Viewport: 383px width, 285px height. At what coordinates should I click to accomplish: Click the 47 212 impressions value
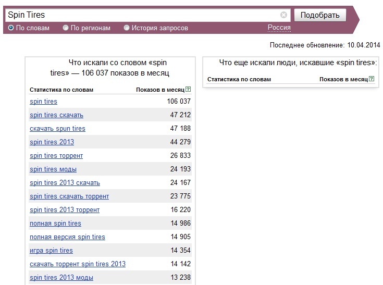pos(180,115)
